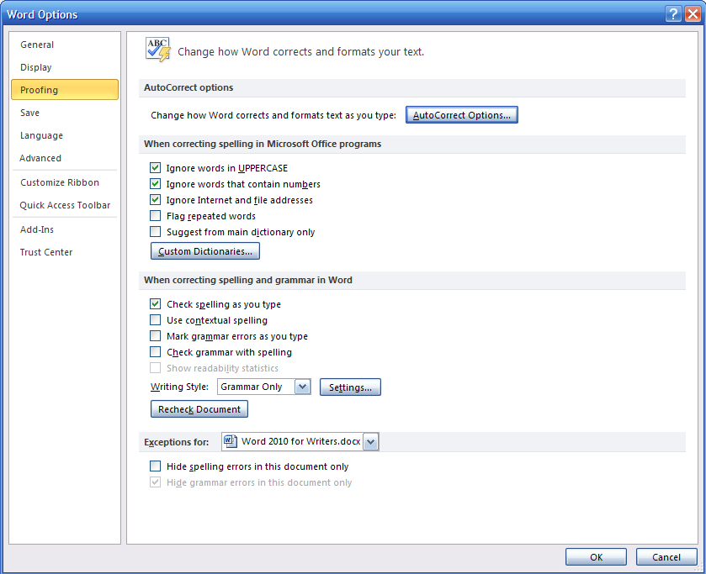
Task: Click the Cancel button
Action: click(666, 557)
